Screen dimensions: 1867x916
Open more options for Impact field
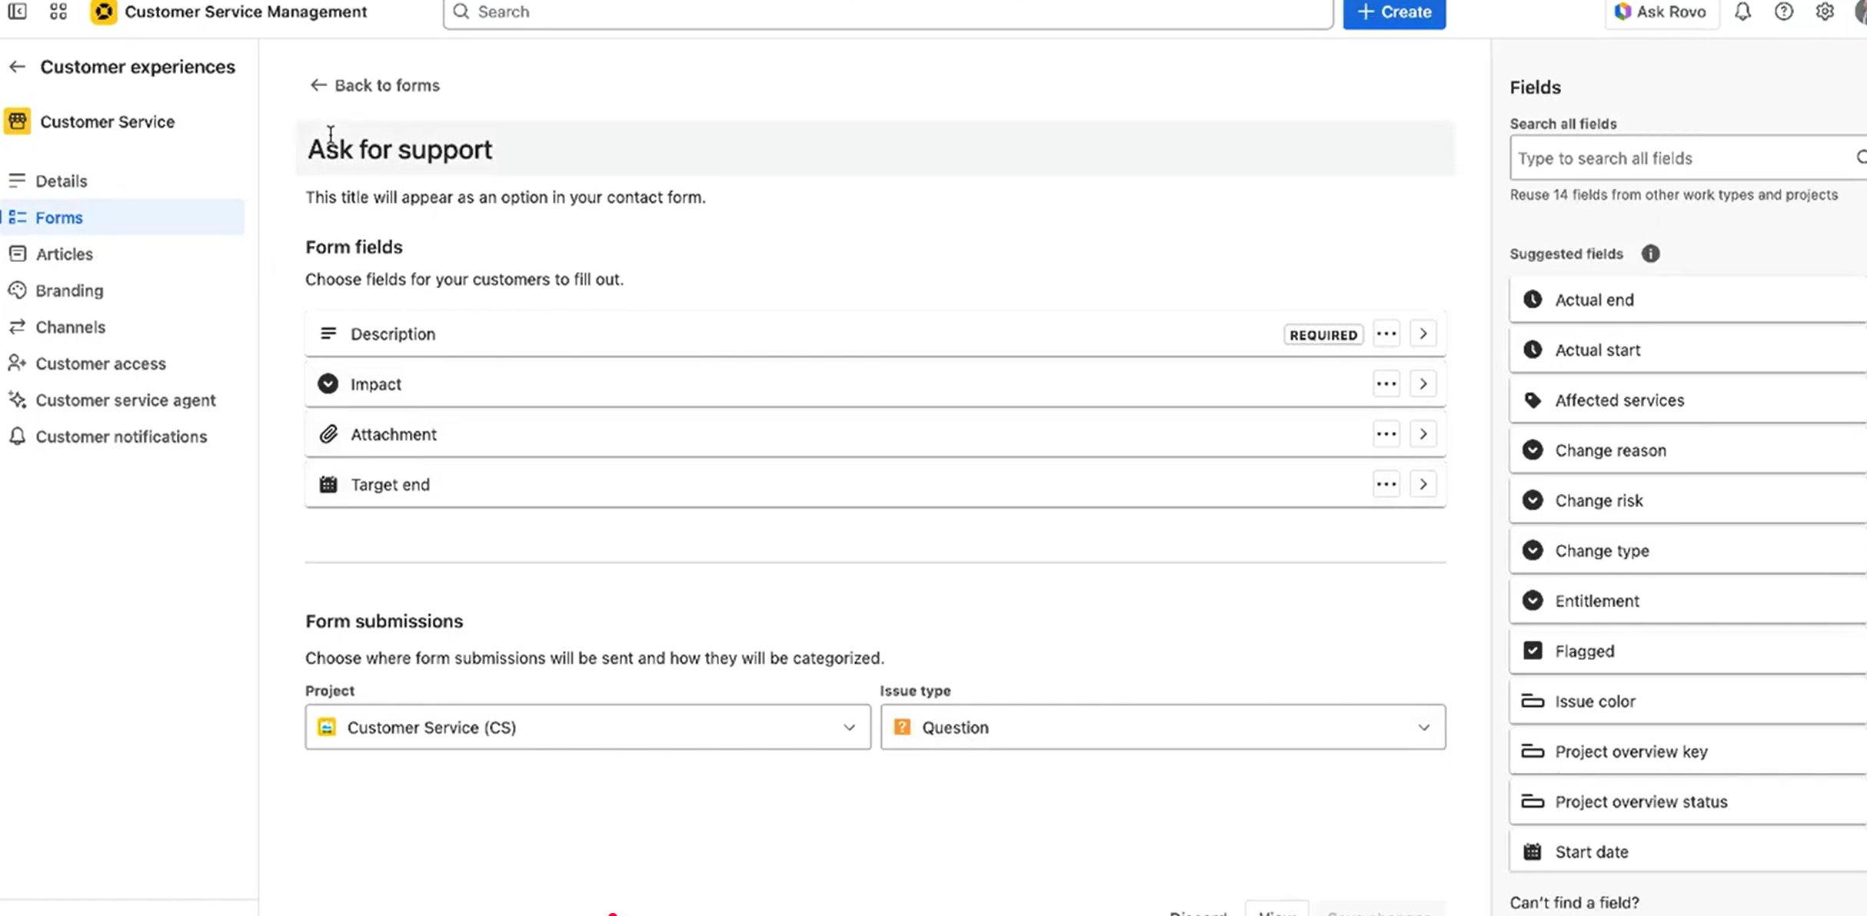[x=1386, y=384]
